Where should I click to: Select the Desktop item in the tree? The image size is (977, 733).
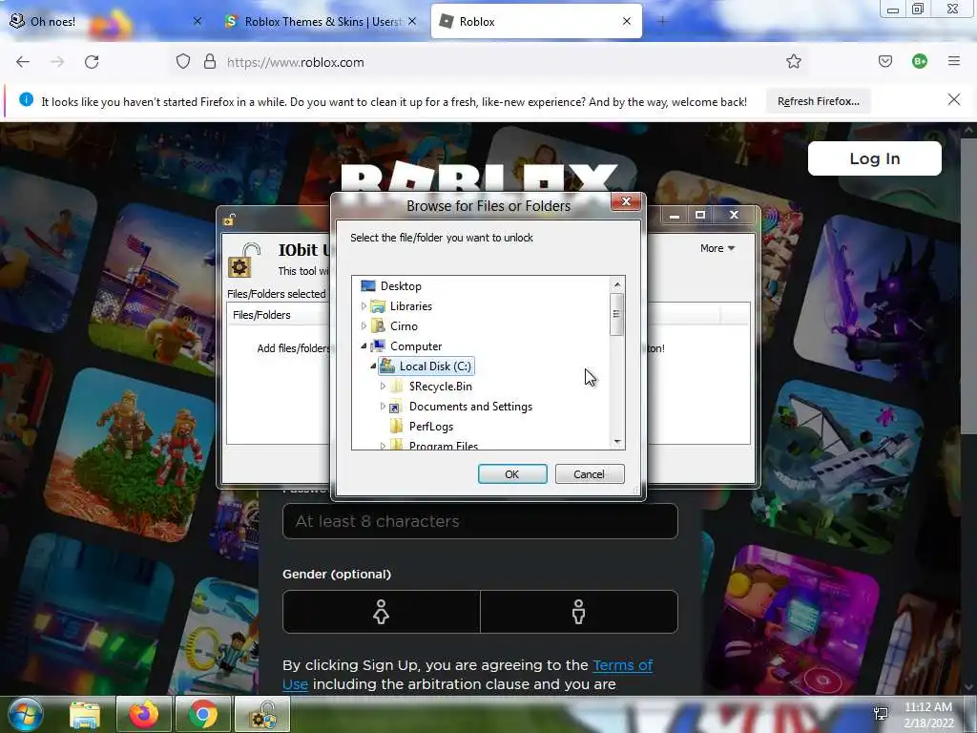click(401, 286)
